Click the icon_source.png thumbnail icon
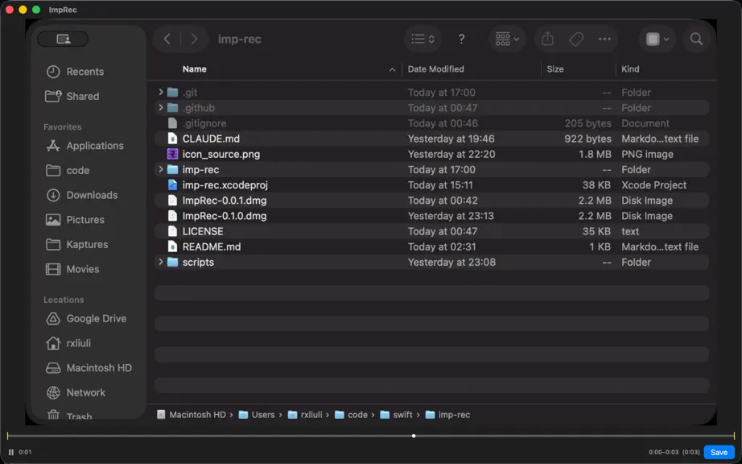The width and height of the screenshot is (742, 464). click(x=173, y=154)
